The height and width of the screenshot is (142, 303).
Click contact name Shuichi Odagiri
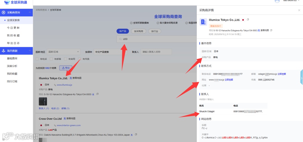pos(207,111)
